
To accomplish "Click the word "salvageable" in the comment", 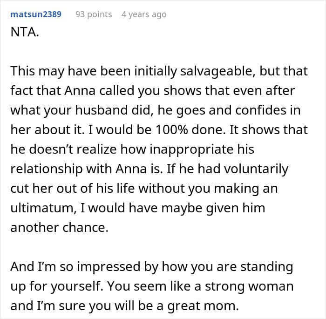I will [207, 71].
